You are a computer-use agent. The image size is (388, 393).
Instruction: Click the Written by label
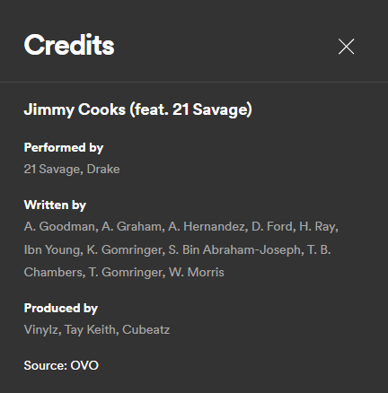55,205
